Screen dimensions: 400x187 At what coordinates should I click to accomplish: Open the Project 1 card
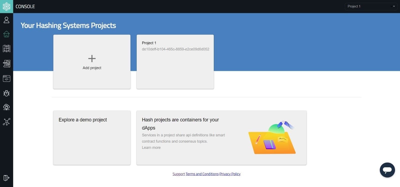pyautogui.click(x=175, y=62)
